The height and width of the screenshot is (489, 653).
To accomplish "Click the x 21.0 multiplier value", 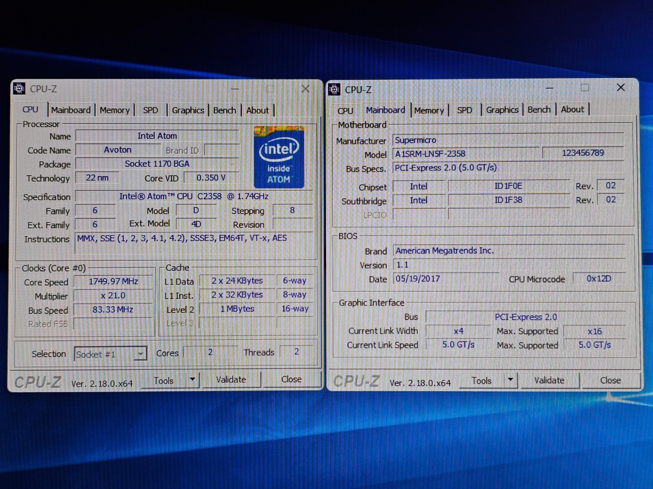I will (x=113, y=295).
